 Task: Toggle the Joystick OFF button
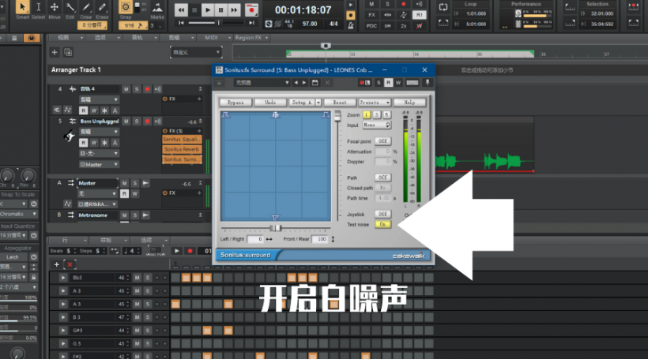pos(382,214)
